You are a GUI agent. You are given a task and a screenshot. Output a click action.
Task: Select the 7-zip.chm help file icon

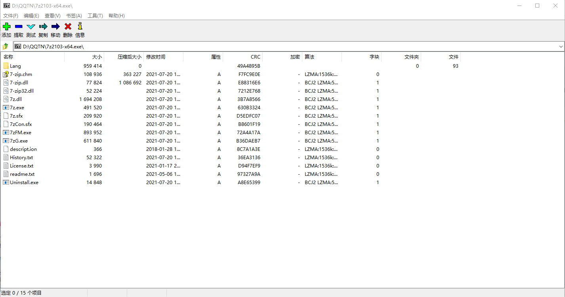tap(6, 74)
